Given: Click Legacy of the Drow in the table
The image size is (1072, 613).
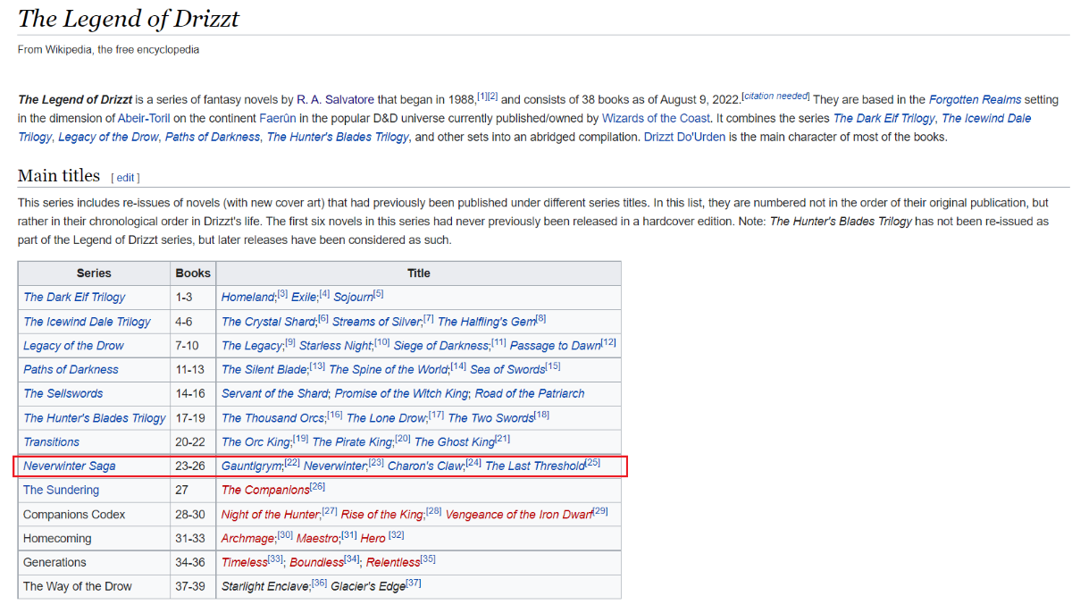Looking at the screenshot, I should coord(73,345).
